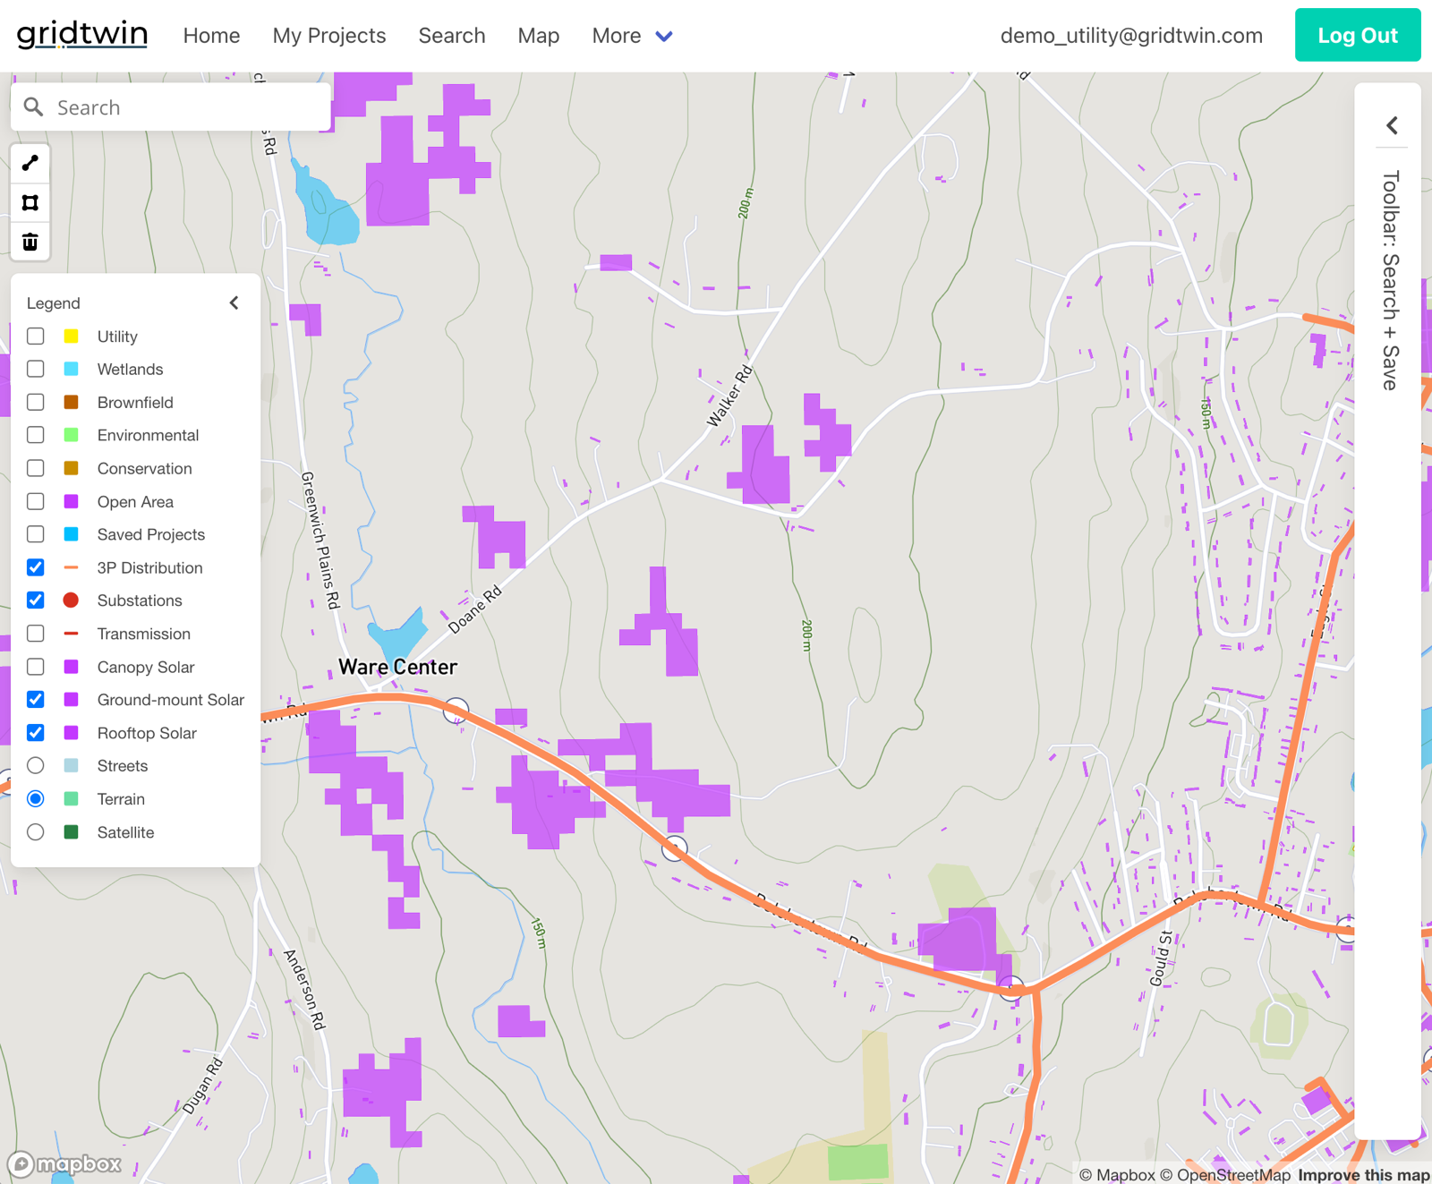
Task: Click the Ware Center map label
Action: pyautogui.click(x=397, y=667)
